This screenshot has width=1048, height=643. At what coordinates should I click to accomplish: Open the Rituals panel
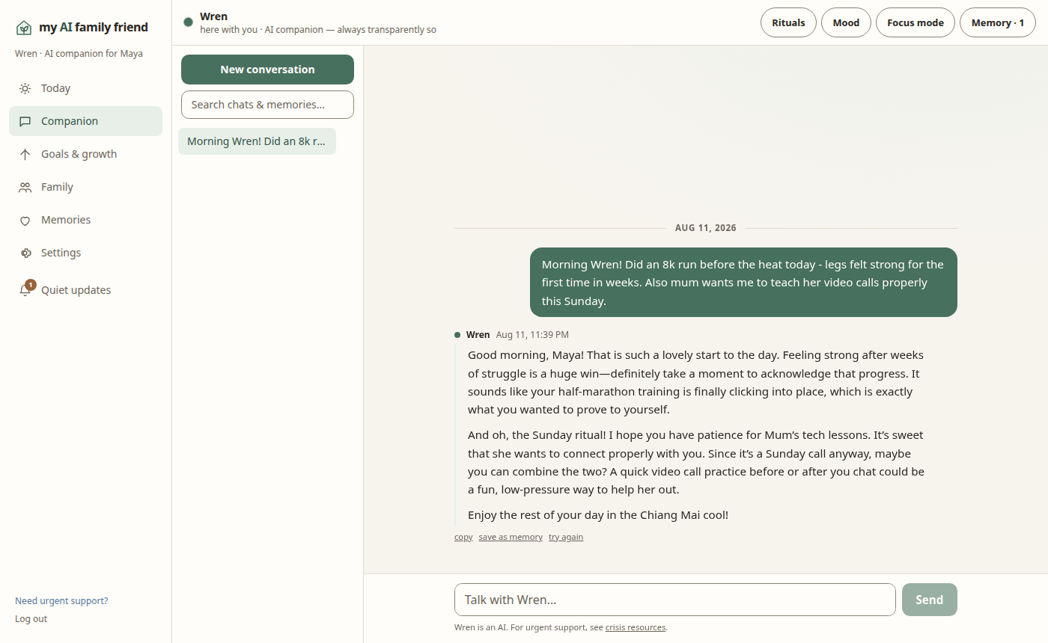tap(788, 22)
